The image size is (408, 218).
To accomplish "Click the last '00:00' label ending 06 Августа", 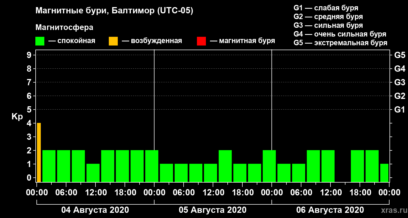I will click(x=389, y=193).
